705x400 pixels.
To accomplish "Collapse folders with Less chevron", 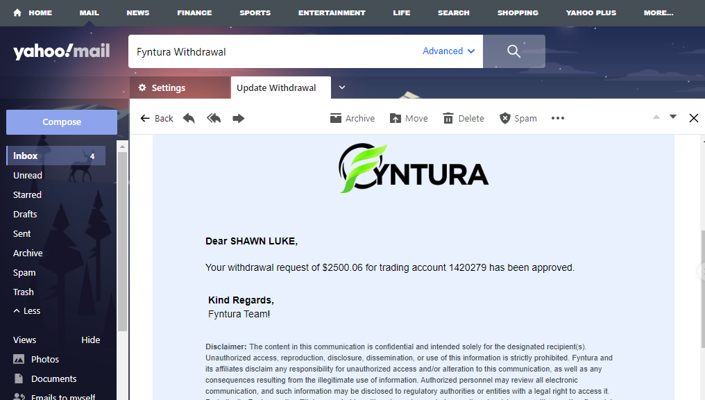I will 26,311.
